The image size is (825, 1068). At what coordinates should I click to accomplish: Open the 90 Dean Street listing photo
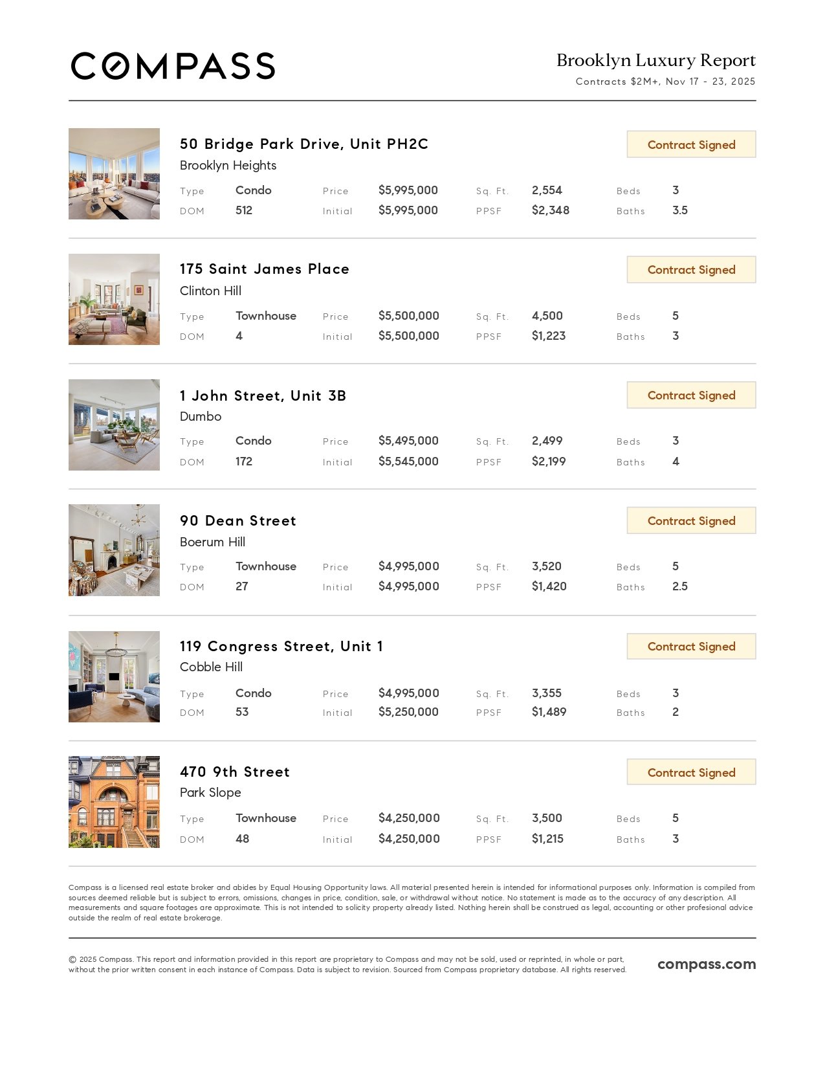(x=114, y=550)
